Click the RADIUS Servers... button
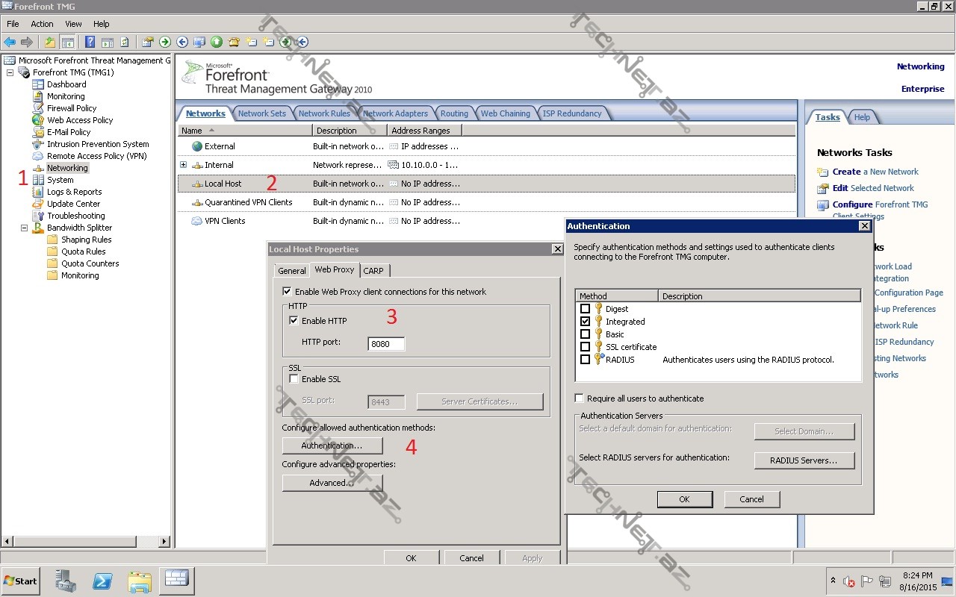 pyautogui.click(x=804, y=460)
